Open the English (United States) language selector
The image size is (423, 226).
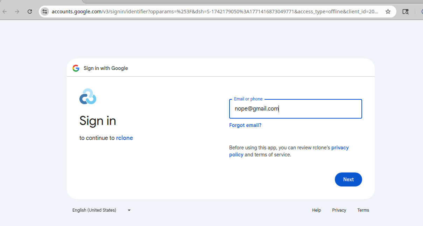click(x=101, y=210)
